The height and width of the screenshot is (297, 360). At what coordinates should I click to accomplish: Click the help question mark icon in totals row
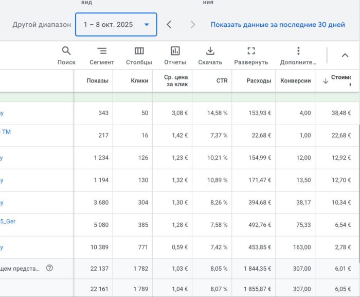click(49, 268)
